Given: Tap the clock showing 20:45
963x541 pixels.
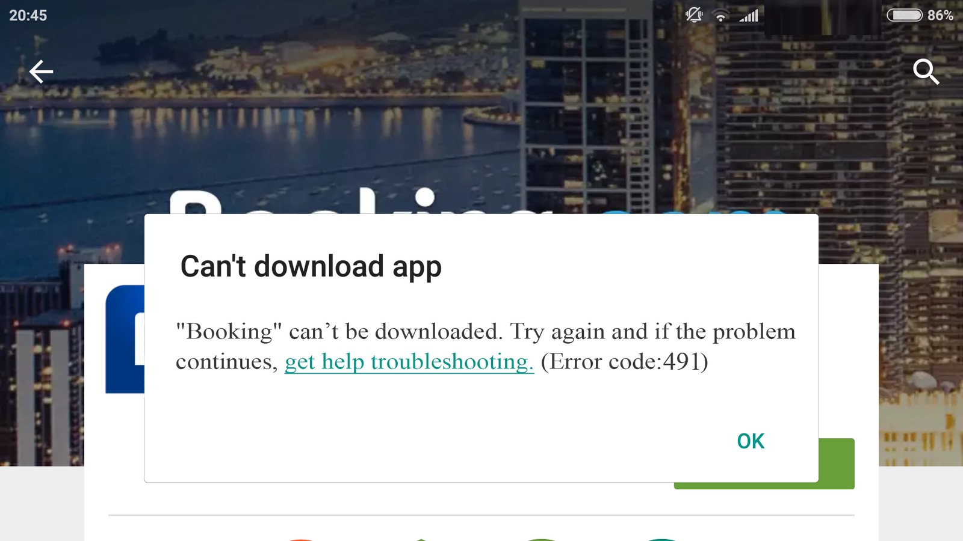Looking at the screenshot, I should pos(29,16).
